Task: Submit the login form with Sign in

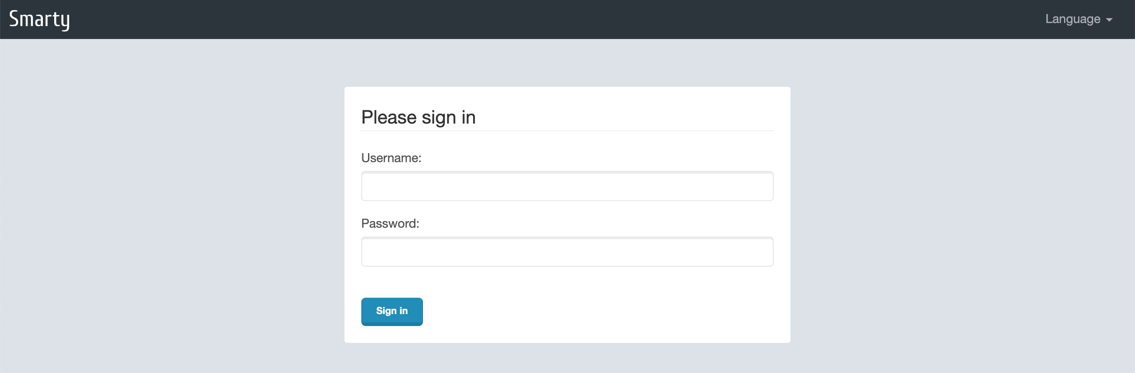Action: [392, 312]
